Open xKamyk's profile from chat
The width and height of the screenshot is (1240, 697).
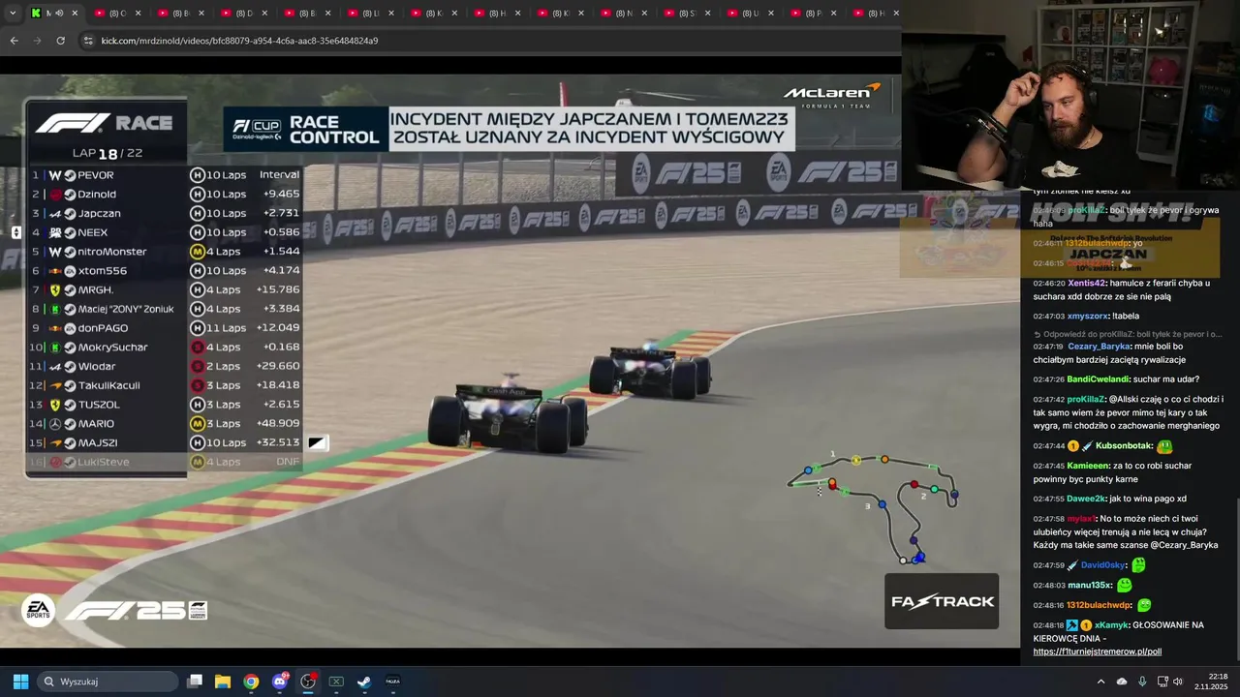pyautogui.click(x=1110, y=625)
